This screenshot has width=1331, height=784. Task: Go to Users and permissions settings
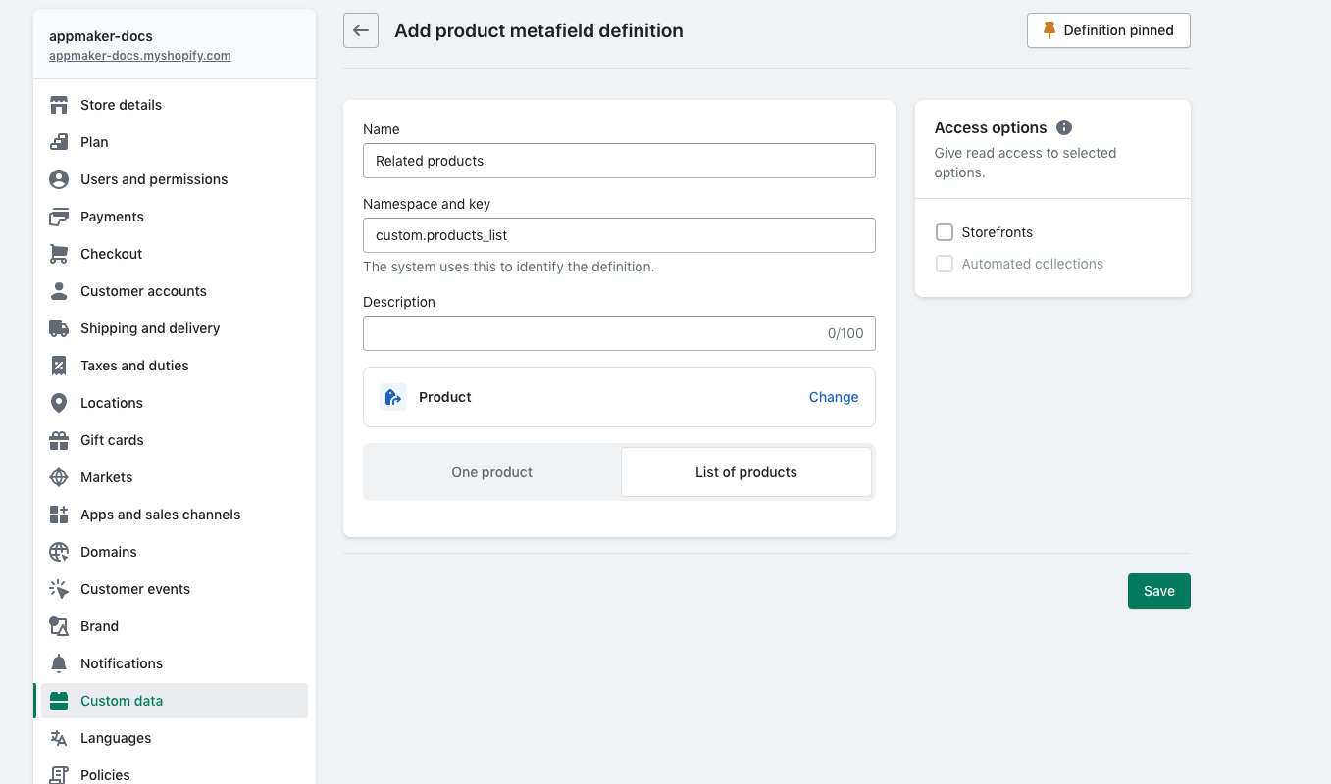(153, 179)
